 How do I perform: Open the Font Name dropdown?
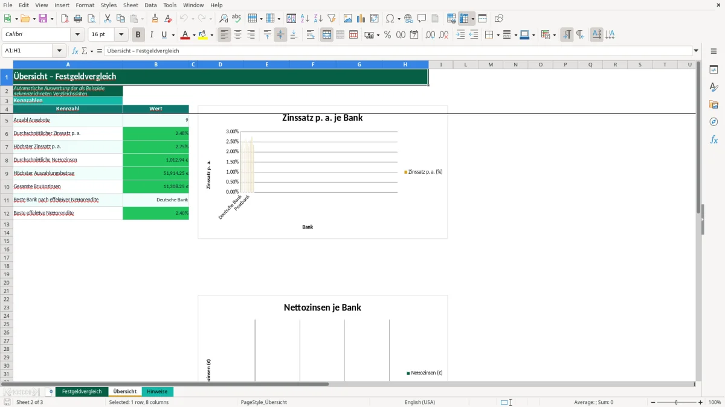tap(77, 35)
